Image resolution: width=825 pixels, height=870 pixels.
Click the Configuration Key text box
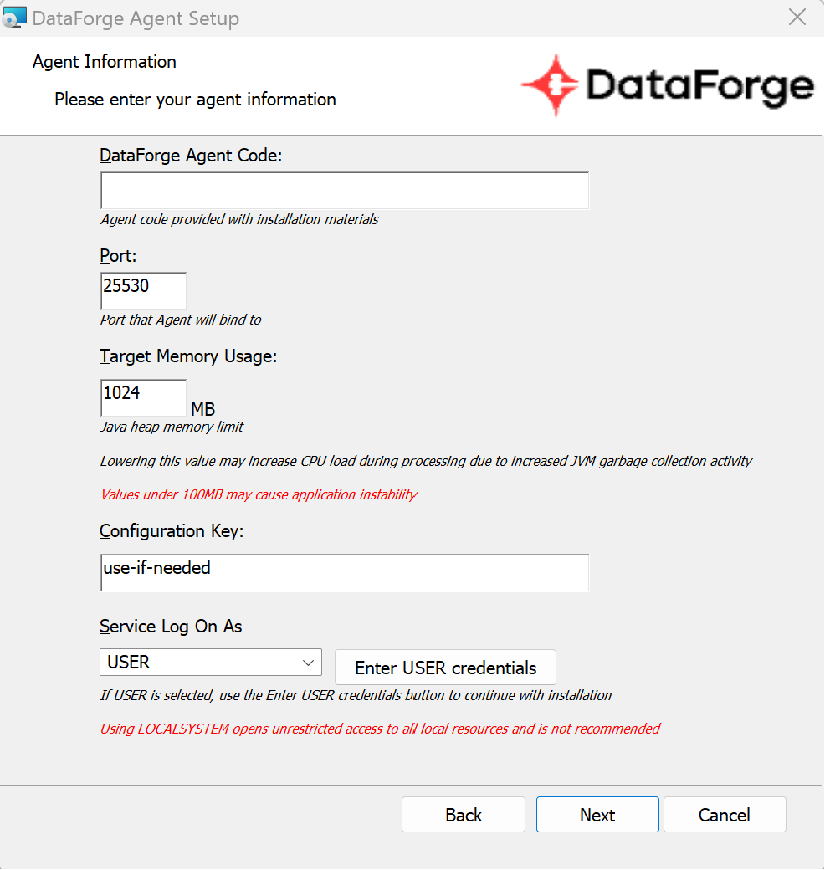pos(345,572)
